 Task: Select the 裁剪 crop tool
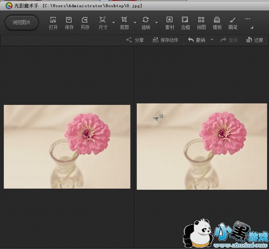tap(124, 23)
